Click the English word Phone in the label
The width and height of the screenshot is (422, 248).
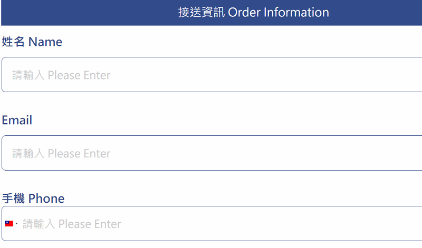pyautogui.click(x=46, y=199)
